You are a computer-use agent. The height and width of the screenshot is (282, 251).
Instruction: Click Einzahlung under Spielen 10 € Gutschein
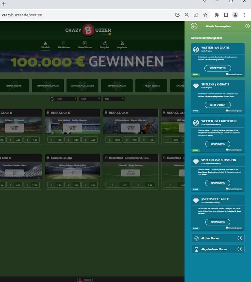point(218,183)
